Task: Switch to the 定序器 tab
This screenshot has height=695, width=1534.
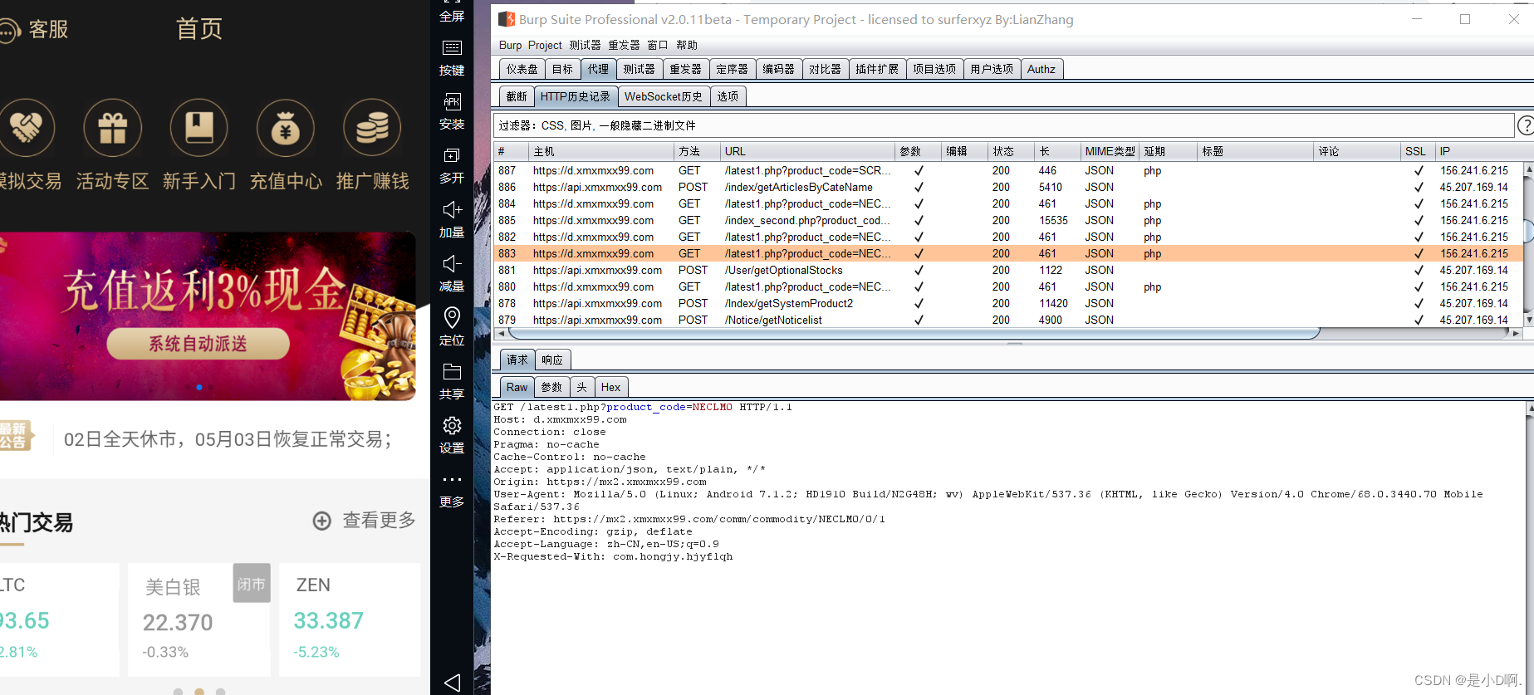Action: point(732,69)
